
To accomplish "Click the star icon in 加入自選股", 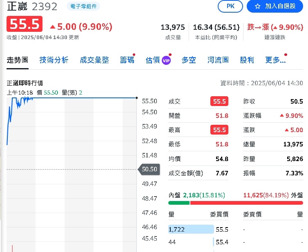I will coord(257,7).
